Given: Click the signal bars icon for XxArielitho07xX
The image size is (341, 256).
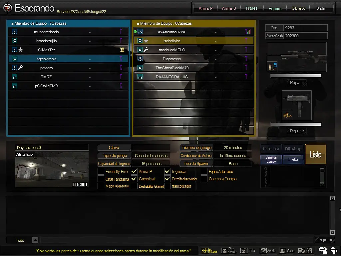Looking at the screenshot, I should [248, 32].
